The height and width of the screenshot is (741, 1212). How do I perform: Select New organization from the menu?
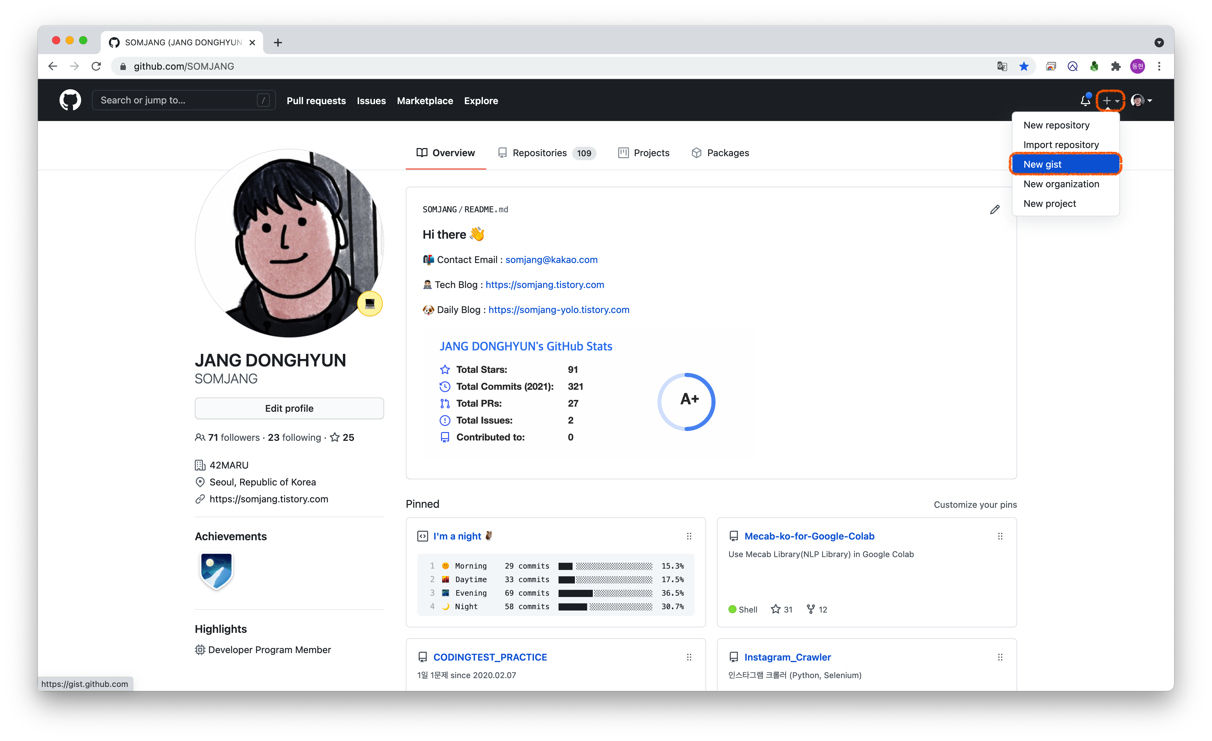click(x=1066, y=184)
